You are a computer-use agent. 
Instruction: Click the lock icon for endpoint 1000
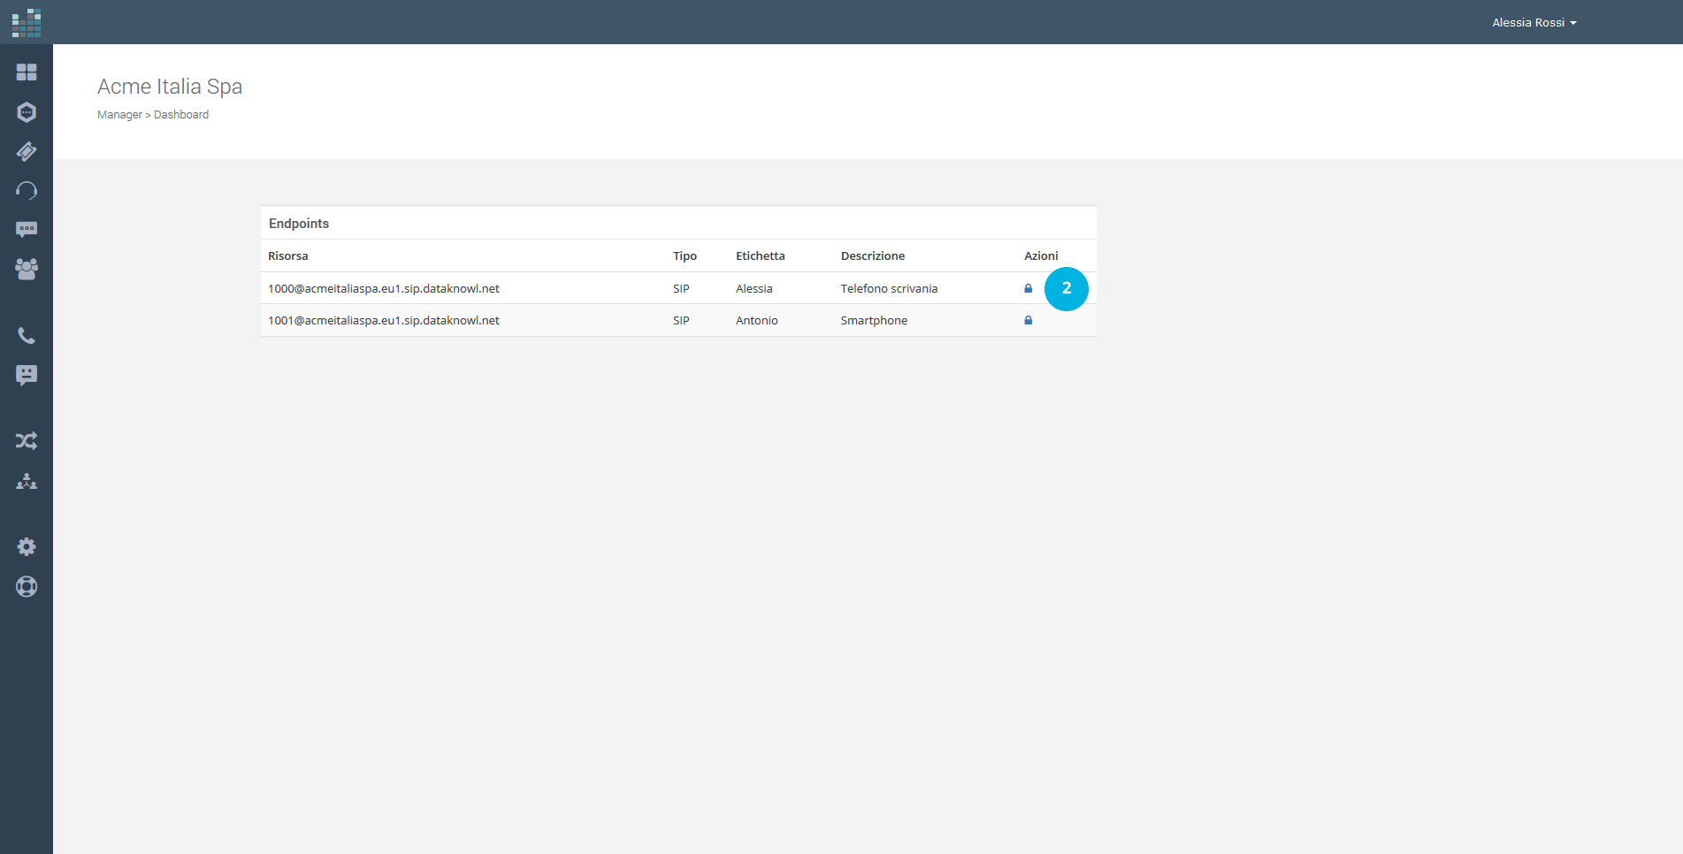[1028, 288]
